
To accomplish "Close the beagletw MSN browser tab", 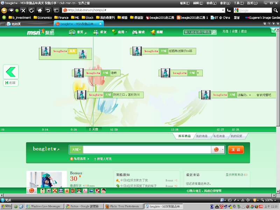I will pos(100,24).
